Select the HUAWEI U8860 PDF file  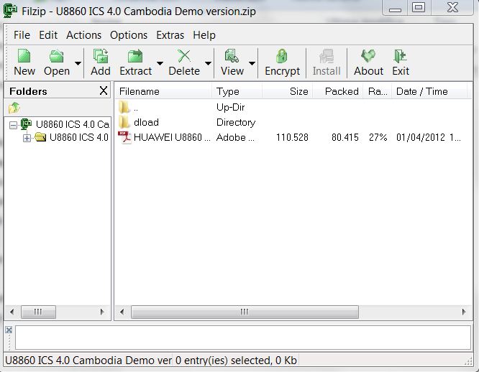point(172,137)
